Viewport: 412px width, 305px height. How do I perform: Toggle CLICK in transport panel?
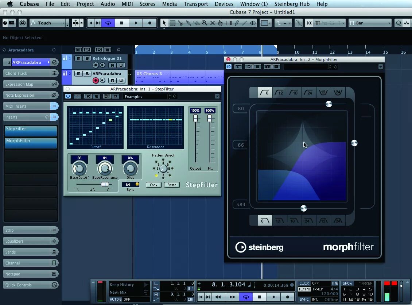(304, 283)
